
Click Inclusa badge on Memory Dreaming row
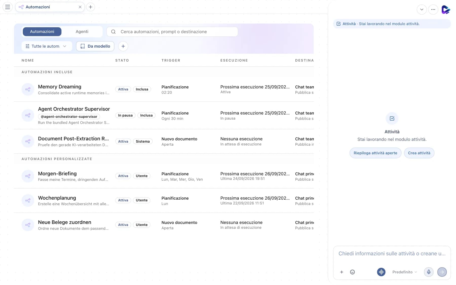(142, 89)
